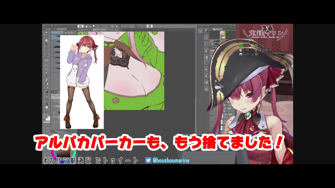Select the Airbrush tool
335x188 pixels.
pyautogui.click(x=46, y=72)
